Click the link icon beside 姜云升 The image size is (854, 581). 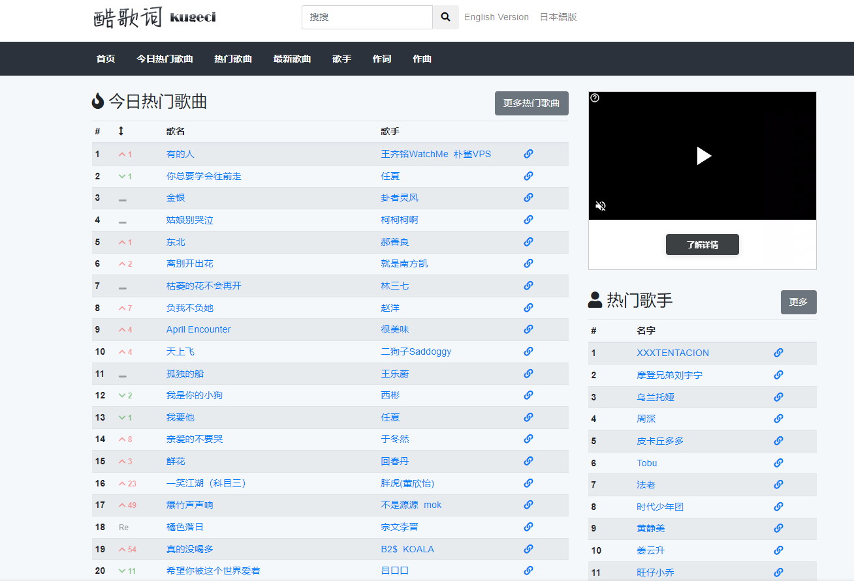(778, 550)
